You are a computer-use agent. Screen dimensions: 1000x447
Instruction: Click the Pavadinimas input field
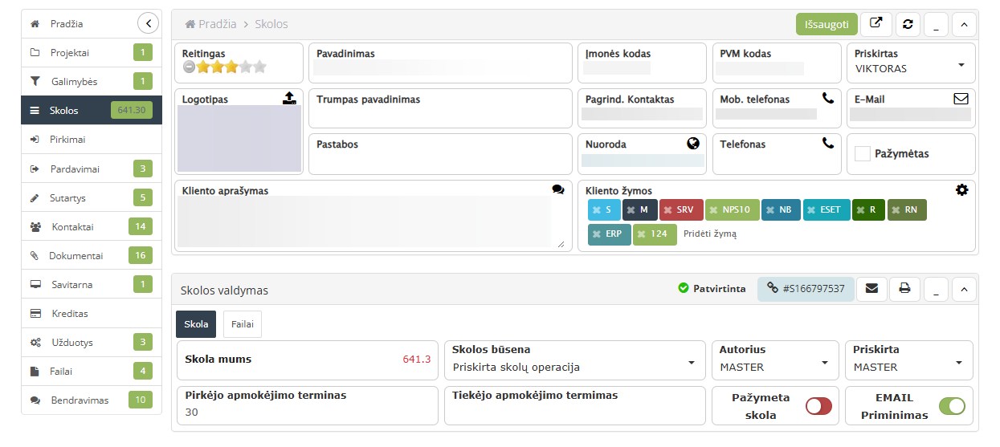(x=440, y=69)
